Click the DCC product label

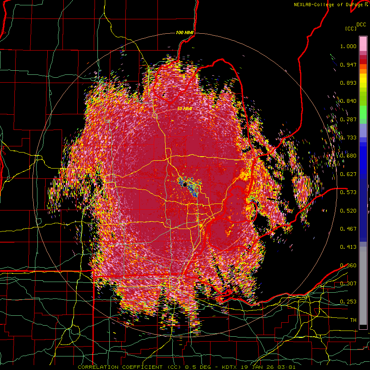click(x=361, y=25)
